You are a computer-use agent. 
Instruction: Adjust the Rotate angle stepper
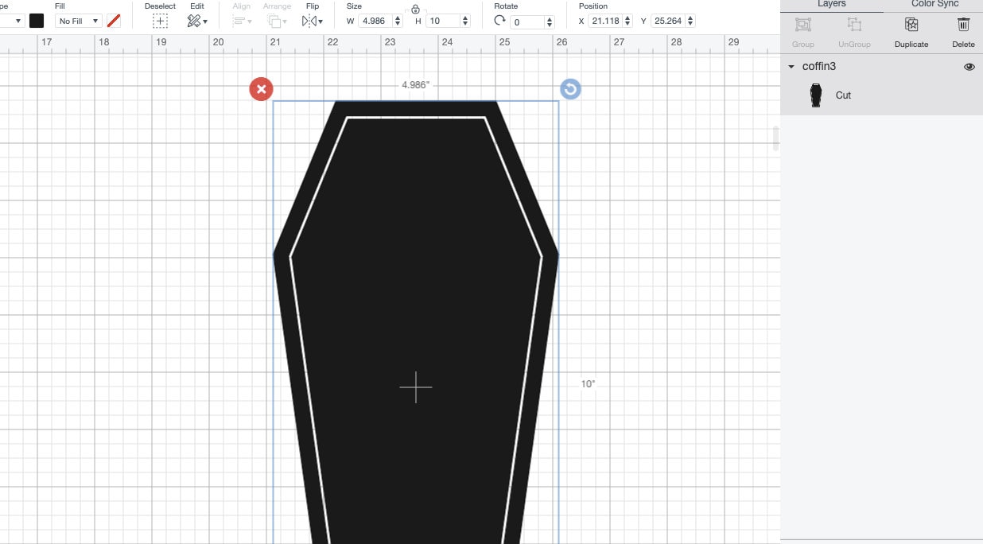(x=550, y=21)
